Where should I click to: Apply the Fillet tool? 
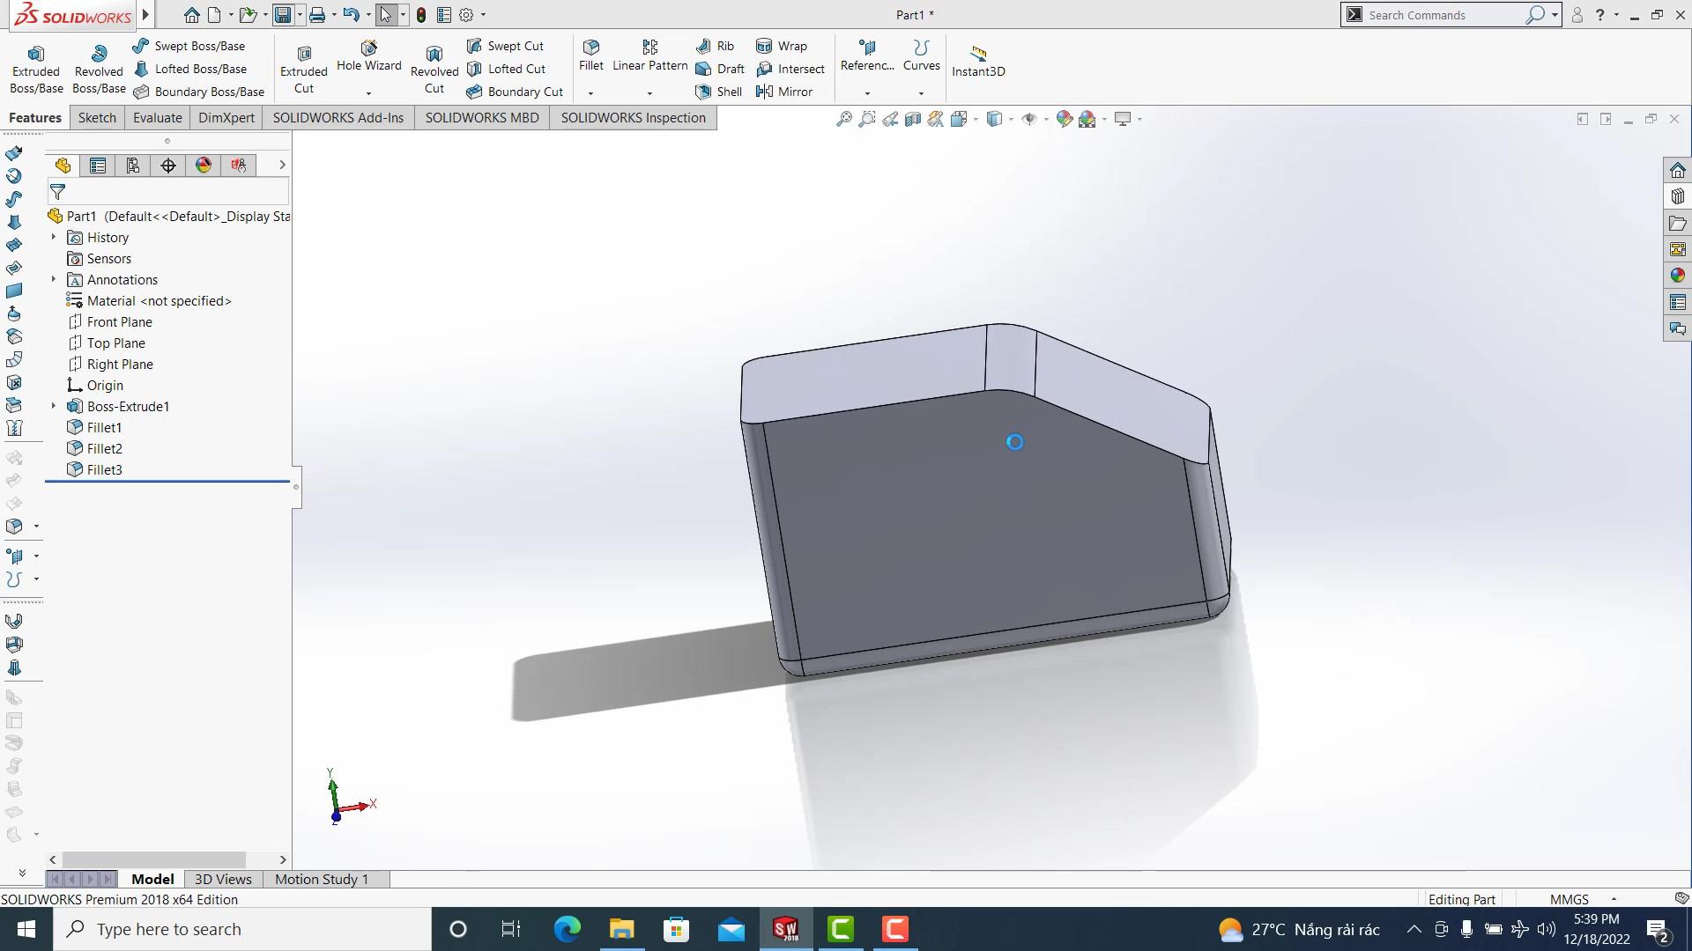591,55
